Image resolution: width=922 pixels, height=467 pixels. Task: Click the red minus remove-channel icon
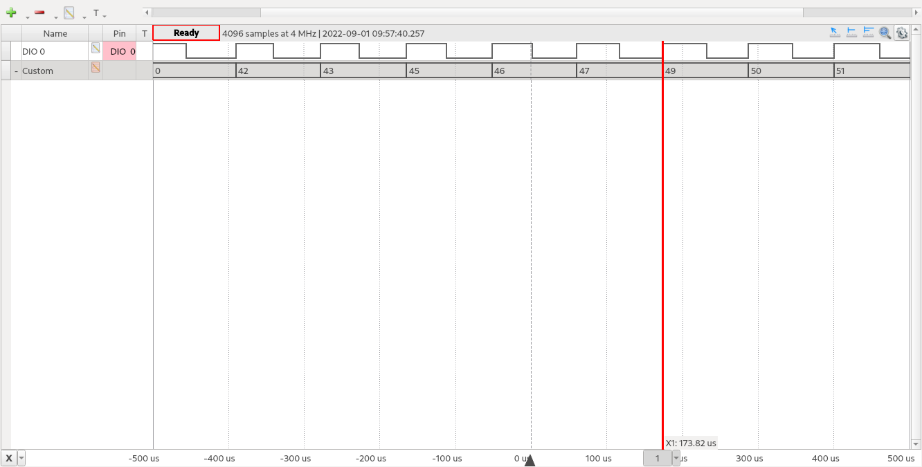(39, 12)
